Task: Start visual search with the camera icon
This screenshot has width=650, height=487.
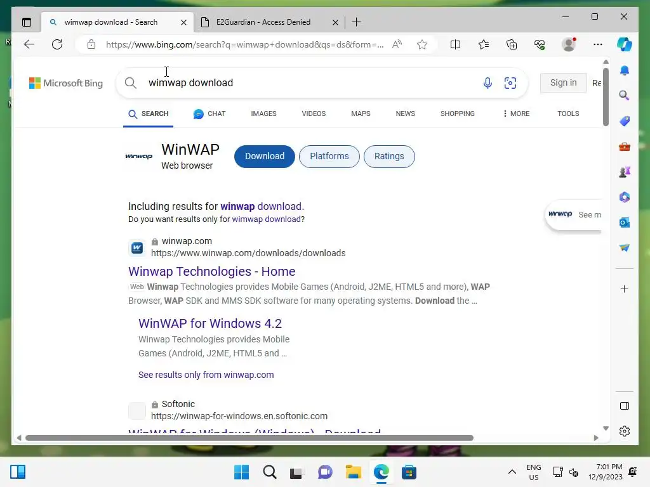Action: [x=510, y=83]
